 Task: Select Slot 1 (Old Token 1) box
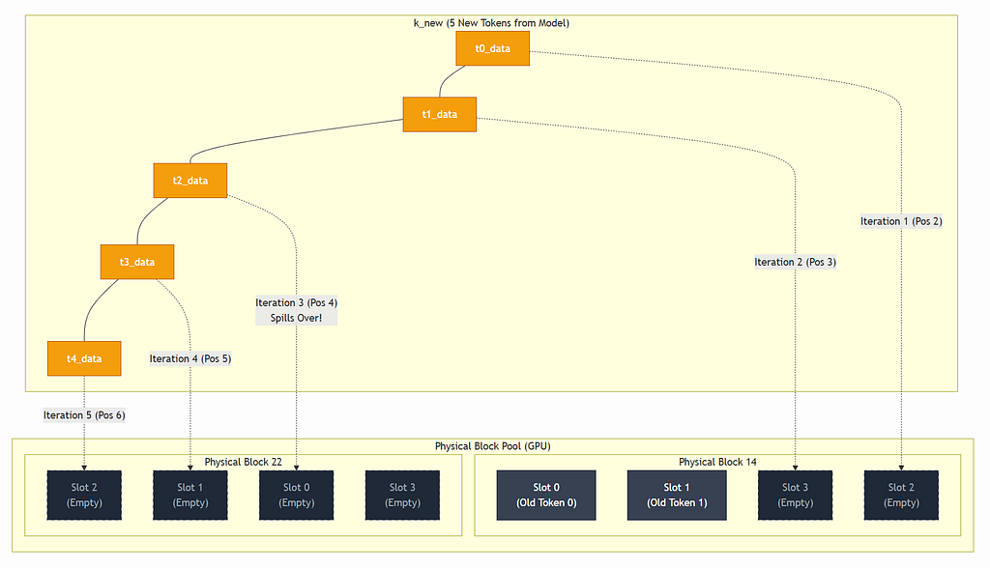pos(677,496)
